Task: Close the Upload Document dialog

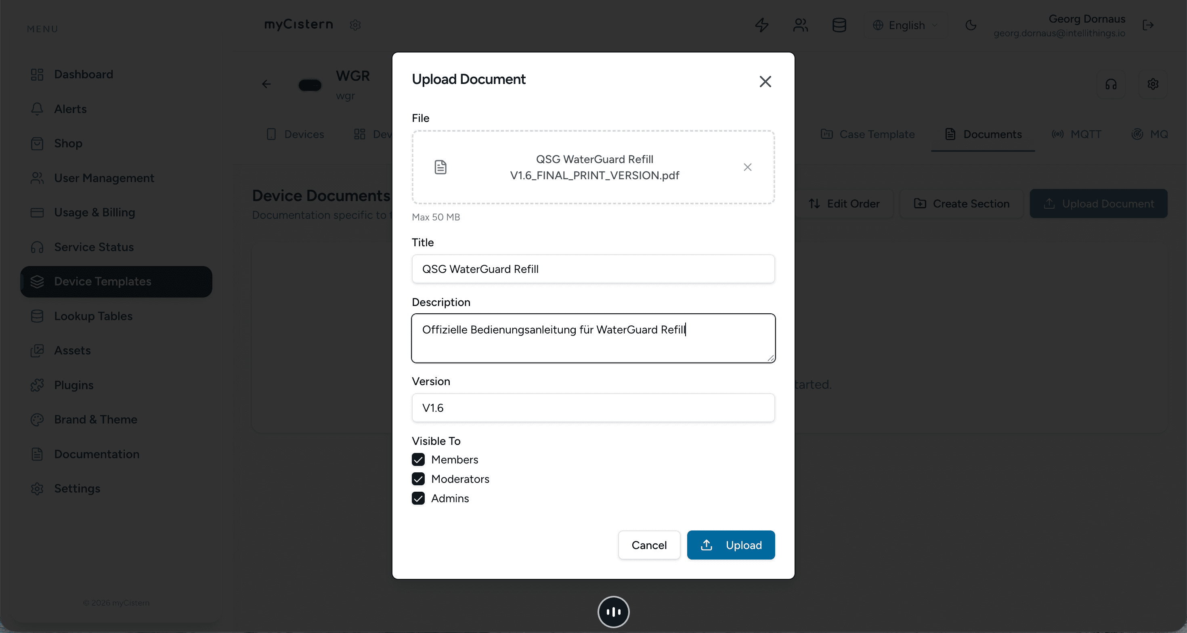Action: 765,82
